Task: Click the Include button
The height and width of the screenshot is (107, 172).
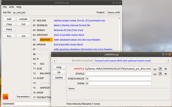Action: coord(23,19)
